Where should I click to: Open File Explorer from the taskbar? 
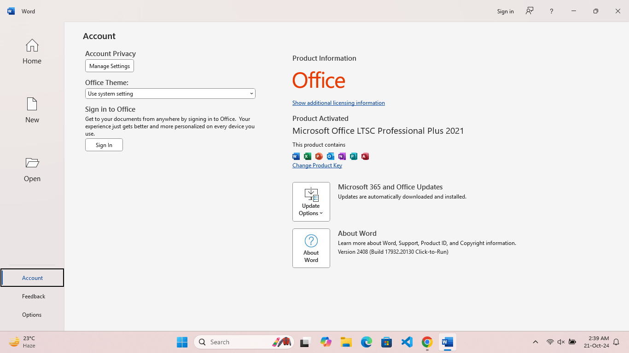click(346, 342)
